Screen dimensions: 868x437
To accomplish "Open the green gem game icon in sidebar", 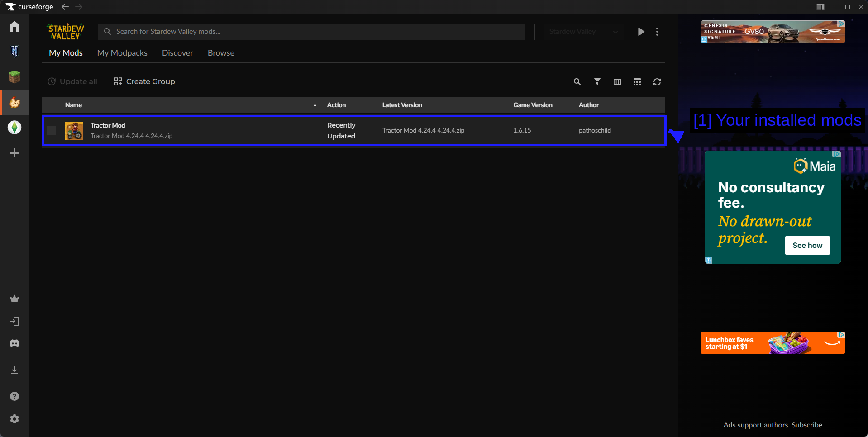I will point(14,128).
